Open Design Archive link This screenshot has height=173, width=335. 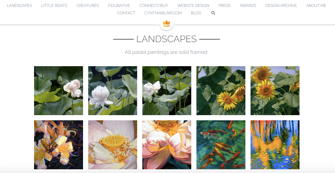281,5
